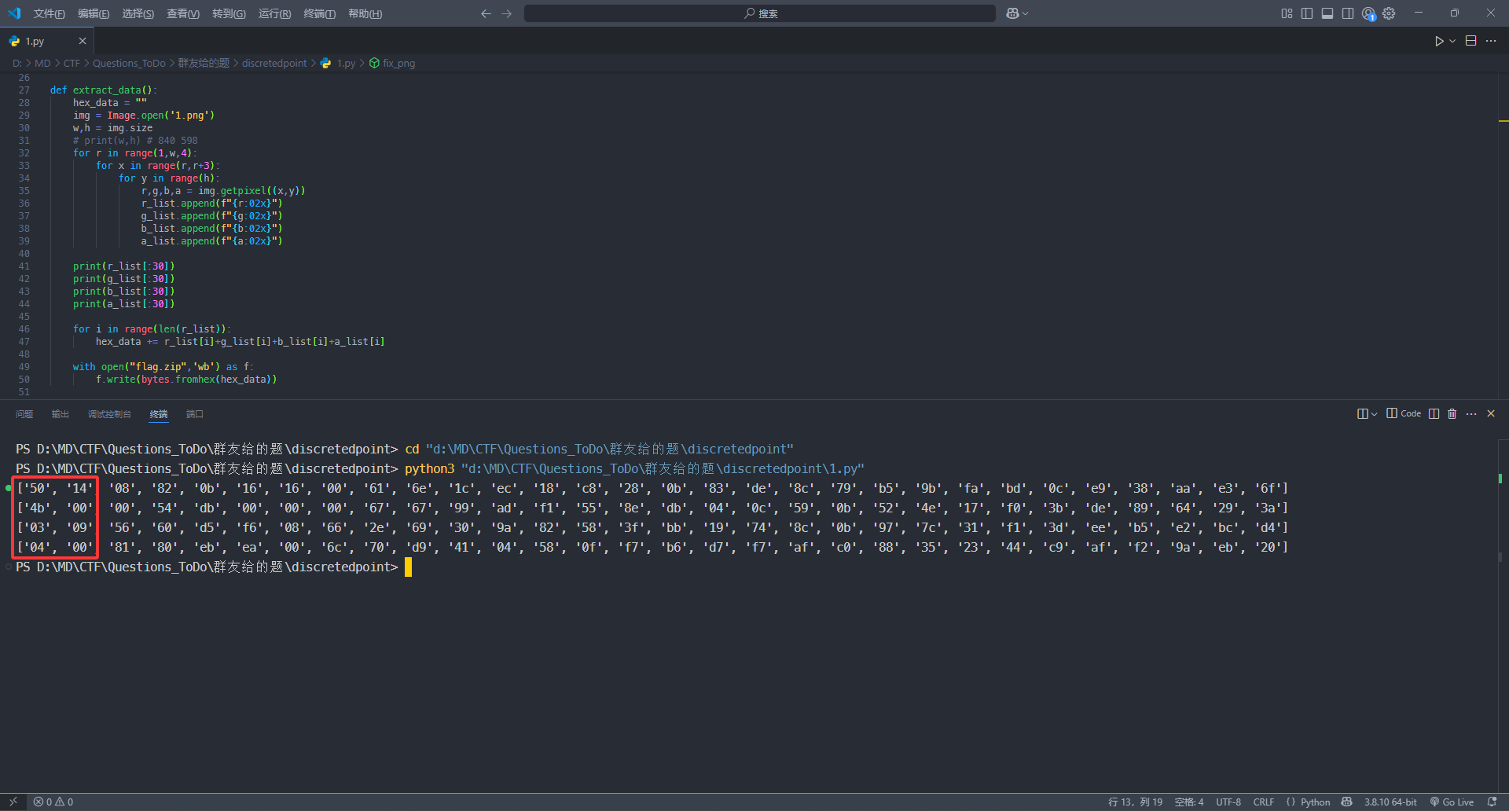This screenshot has width=1509, height=811.
Task: Toggle bottom panel visibility
Action: [1327, 13]
